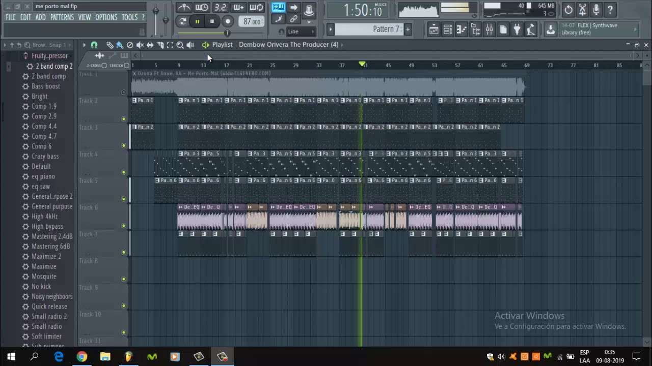Screen dimensions: 652x366
Task: Select Soft limiter preset in browser
Action: tap(46, 337)
